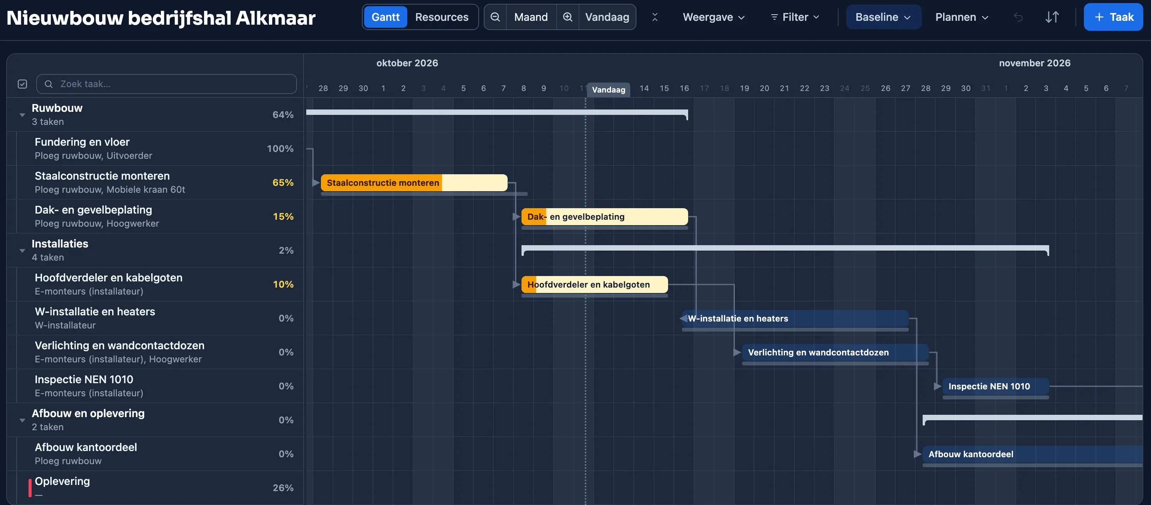
Task: Select the Oplevering task row
Action: click(x=155, y=488)
